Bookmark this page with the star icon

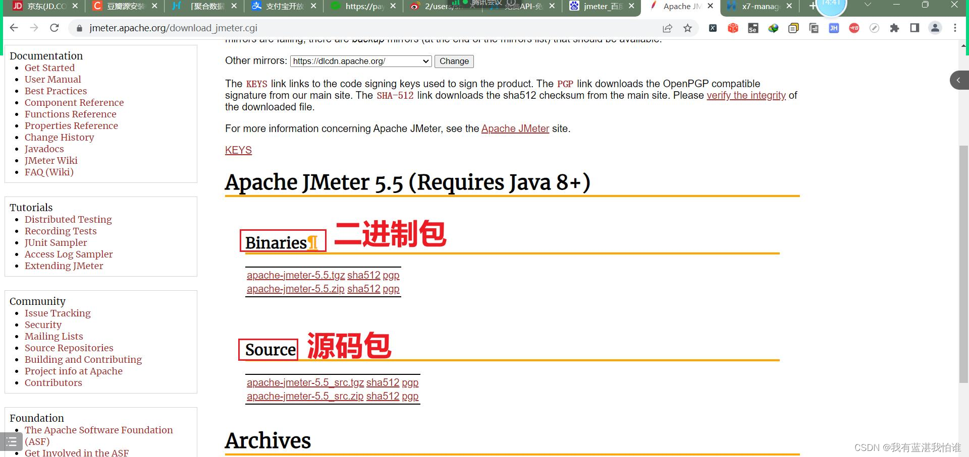click(x=687, y=28)
